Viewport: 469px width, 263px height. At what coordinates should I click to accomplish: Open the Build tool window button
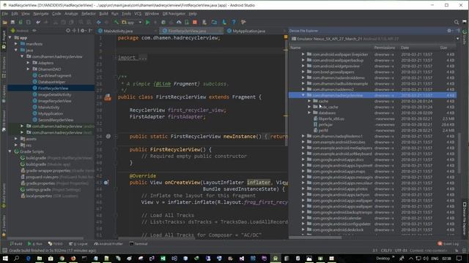[x=16, y=243]
